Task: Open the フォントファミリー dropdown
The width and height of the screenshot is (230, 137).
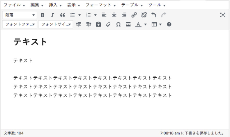Action: 19,24
